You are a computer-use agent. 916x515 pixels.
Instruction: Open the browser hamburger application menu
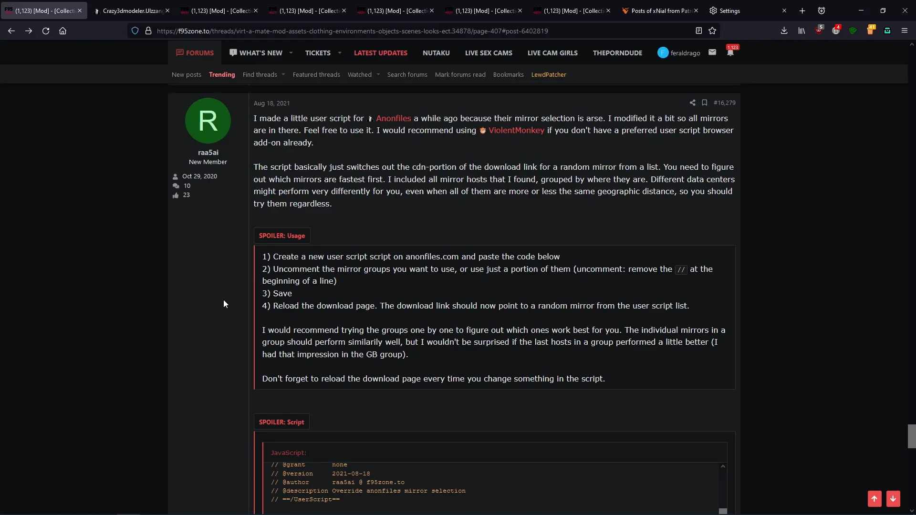click(905, 31)
